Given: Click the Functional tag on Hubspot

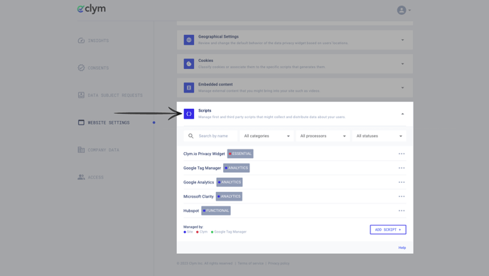Looking at the screenshot, I should 216,211.
